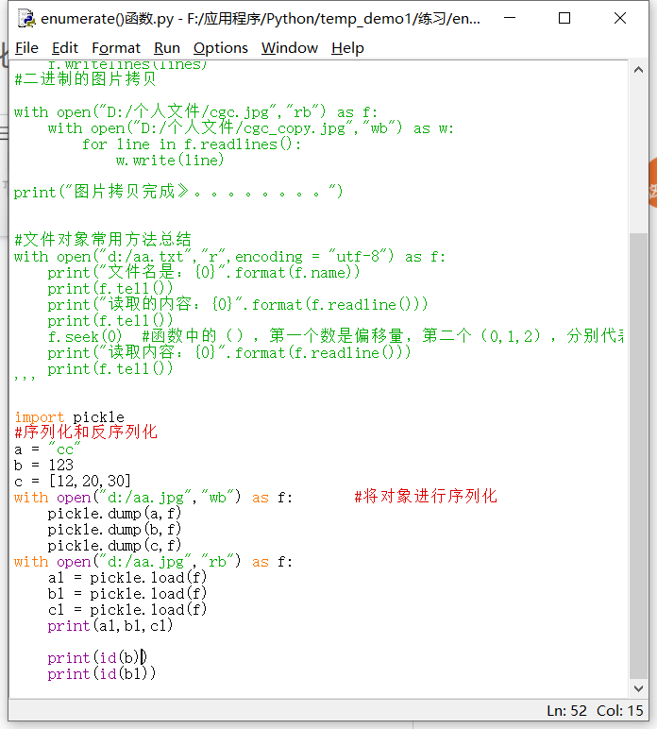Open the Help menu
This screenshot has height=729, width=657.
click(x=347, y=48)
